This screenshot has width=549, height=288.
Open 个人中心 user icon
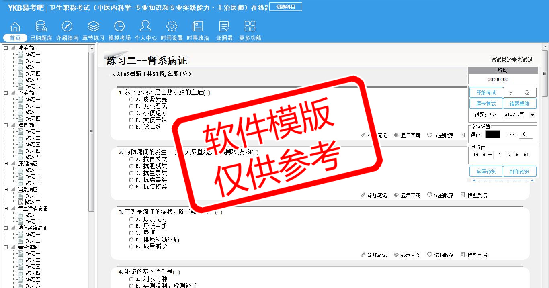click(145, 27)
